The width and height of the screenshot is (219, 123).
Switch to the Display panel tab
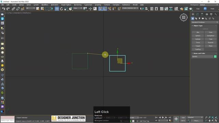(x=211, y=14)
